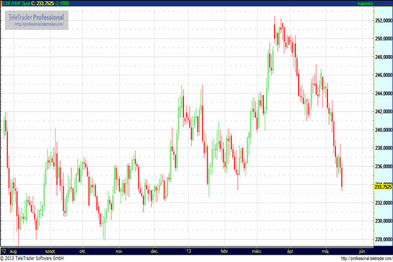Click the 228,0000 price axis label
Screen dimensions: 393x262
coord(383,239)
